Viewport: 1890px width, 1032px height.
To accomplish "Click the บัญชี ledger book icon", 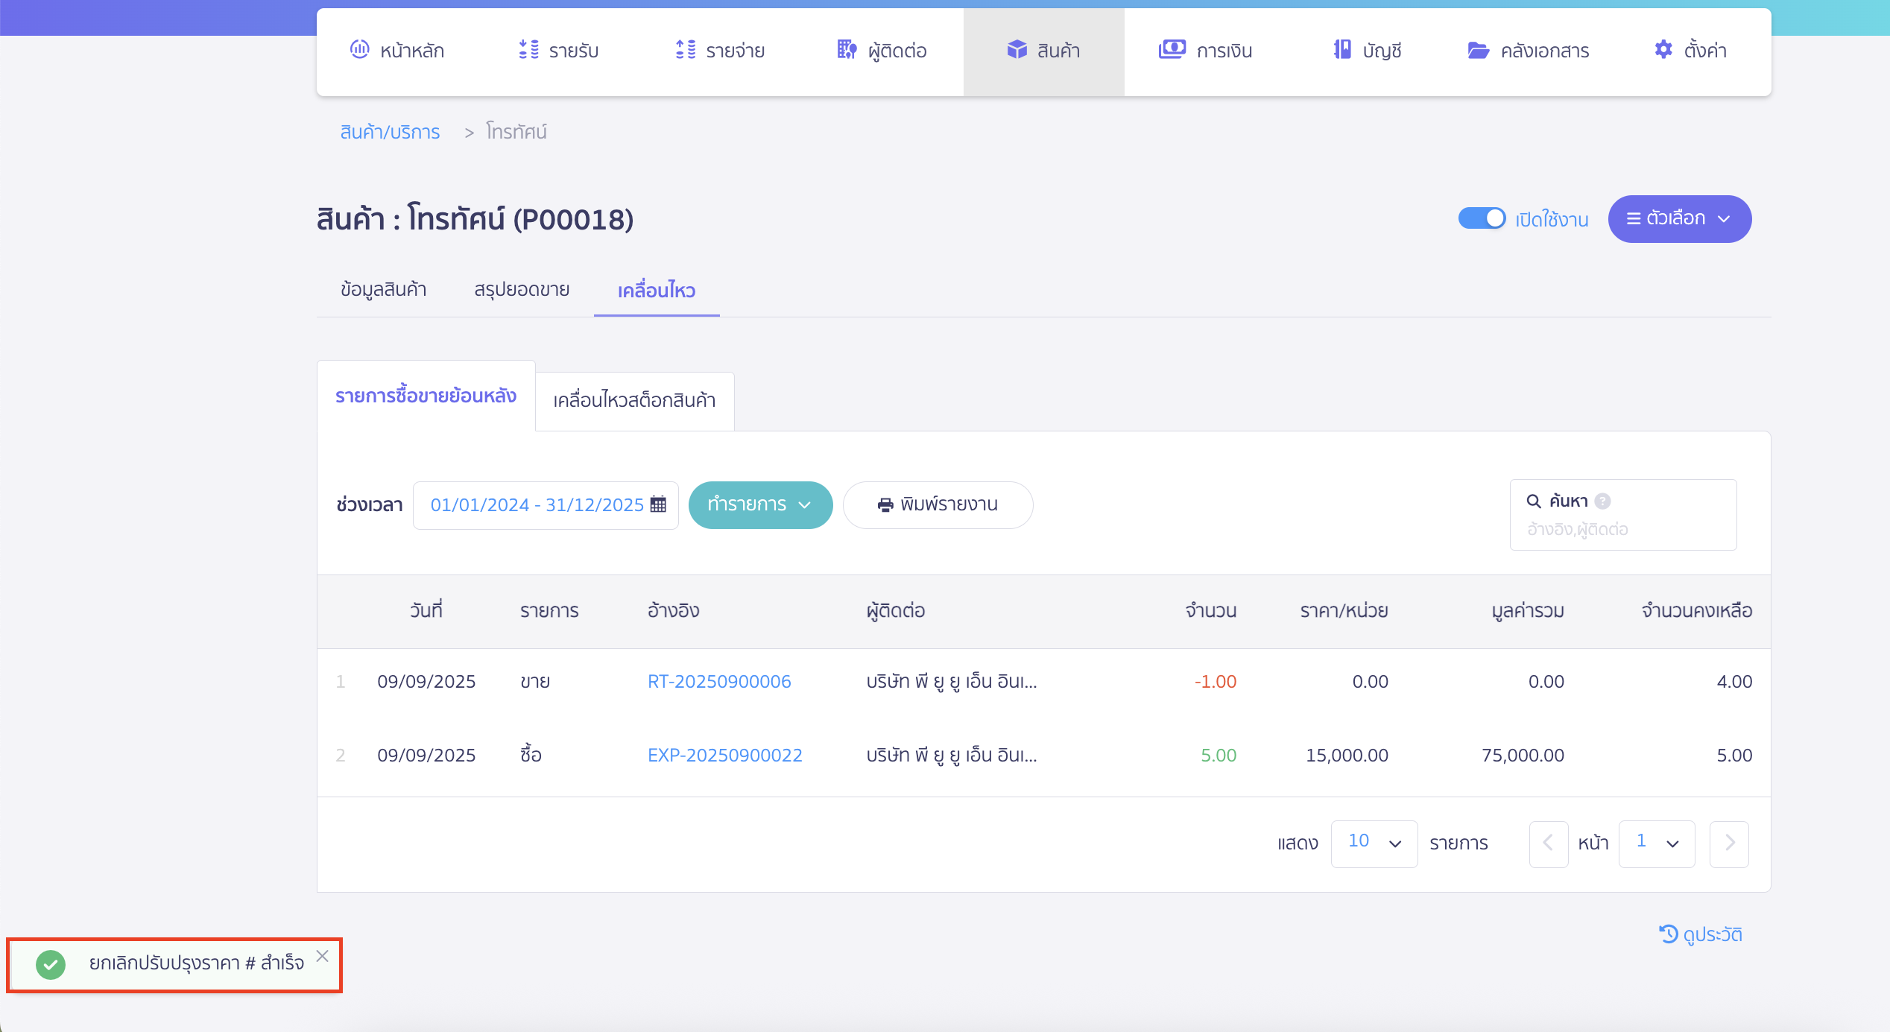I will coord(1342,50).
